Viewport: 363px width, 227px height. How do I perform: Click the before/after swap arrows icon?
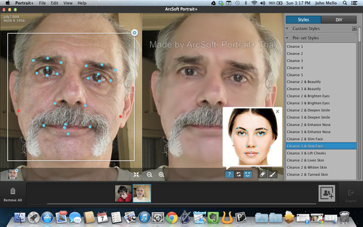pos(238,174)
